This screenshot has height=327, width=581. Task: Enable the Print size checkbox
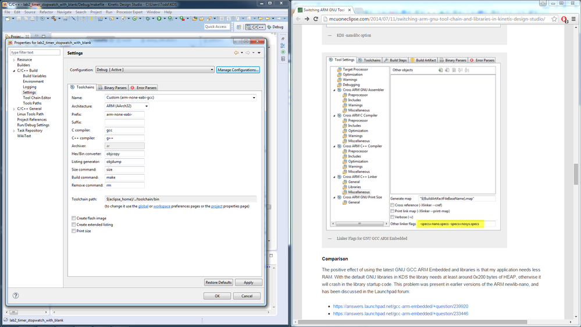point(74,231)
